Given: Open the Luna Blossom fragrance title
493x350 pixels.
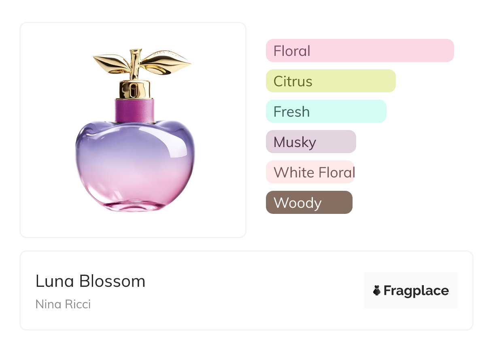Looking at the screenshot, I should (x=90, y=281).
